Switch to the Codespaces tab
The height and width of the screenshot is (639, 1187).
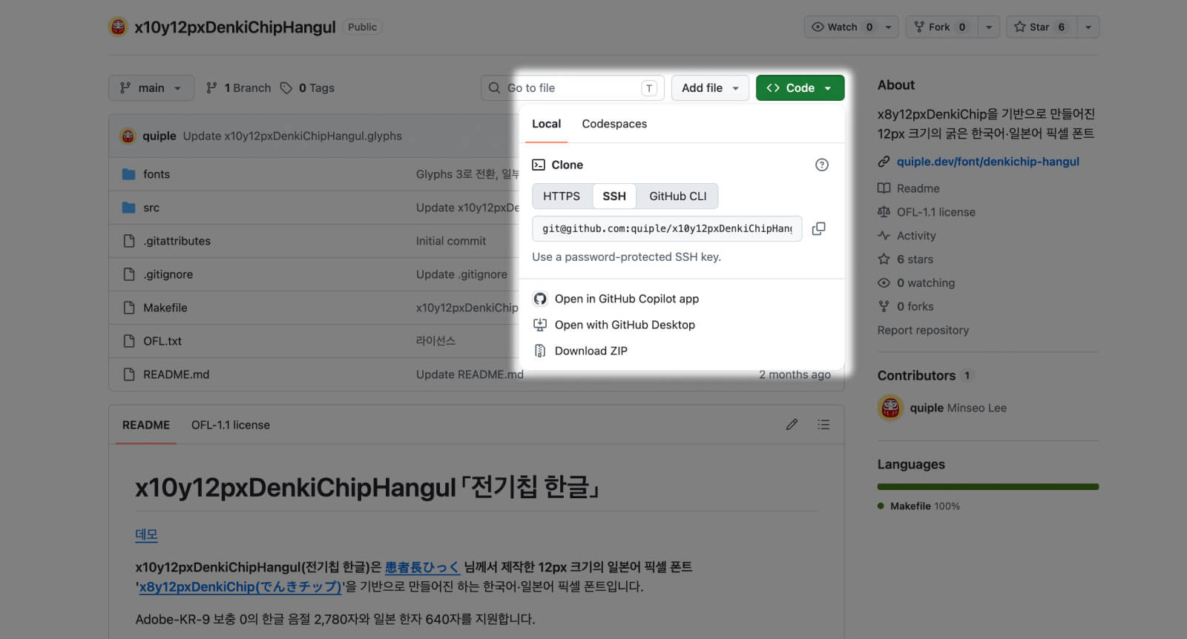pos(614,124)
